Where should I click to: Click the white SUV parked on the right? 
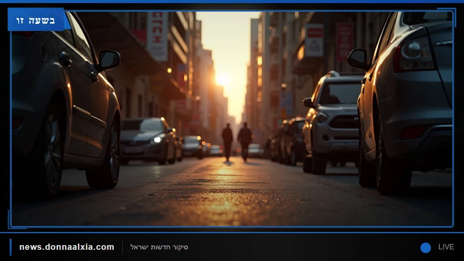click(x=333, y=123)
